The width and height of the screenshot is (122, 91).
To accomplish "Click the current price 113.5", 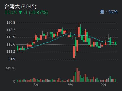I will pyautogui.click(x=11, y=13).
